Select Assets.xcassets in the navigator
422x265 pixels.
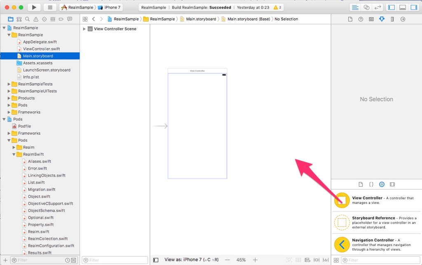pyautogui.click(x=38, y=63)
